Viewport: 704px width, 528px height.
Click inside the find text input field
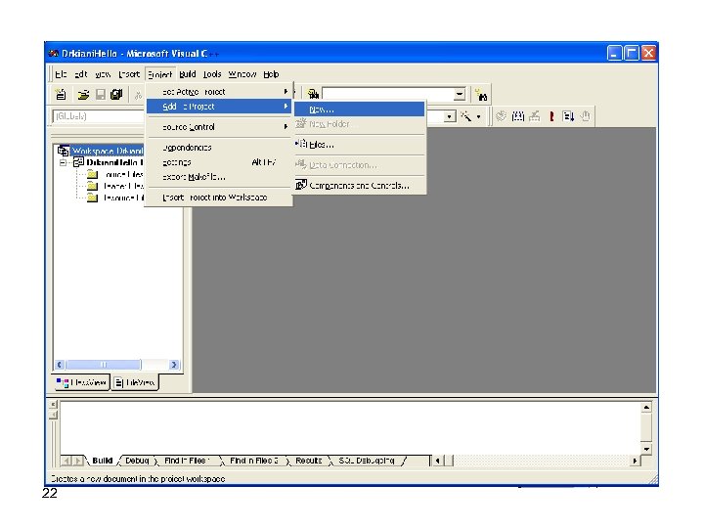[388, 95]
